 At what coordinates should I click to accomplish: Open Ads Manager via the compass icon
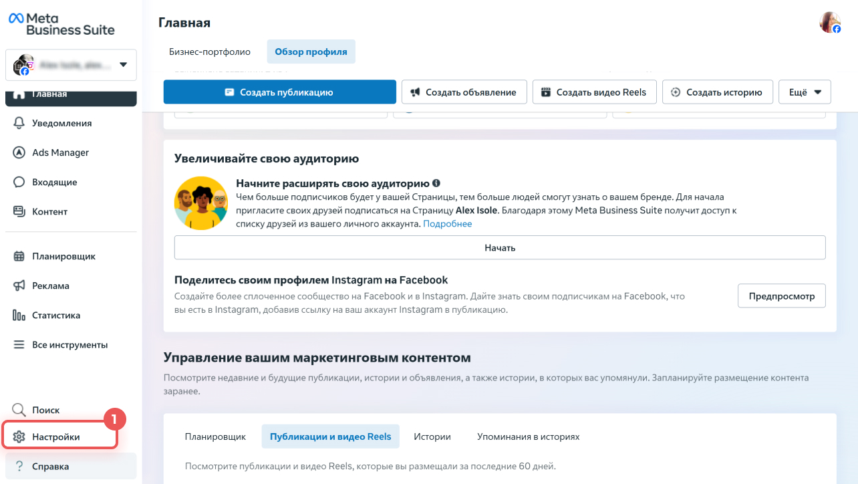tap(19, 152)
